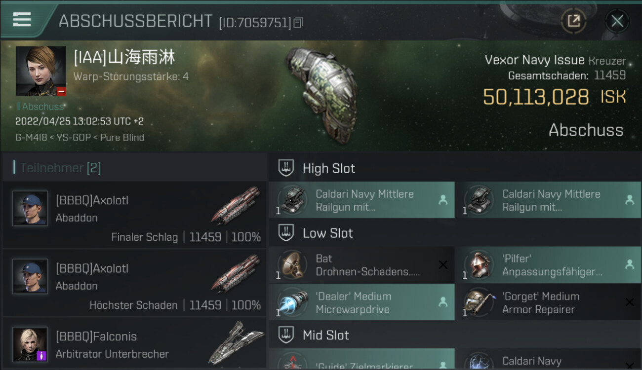Screen dimensions: 642x370
Task: Click the Bat Drohnen-Schadens module icon
Action: (292, 265)
